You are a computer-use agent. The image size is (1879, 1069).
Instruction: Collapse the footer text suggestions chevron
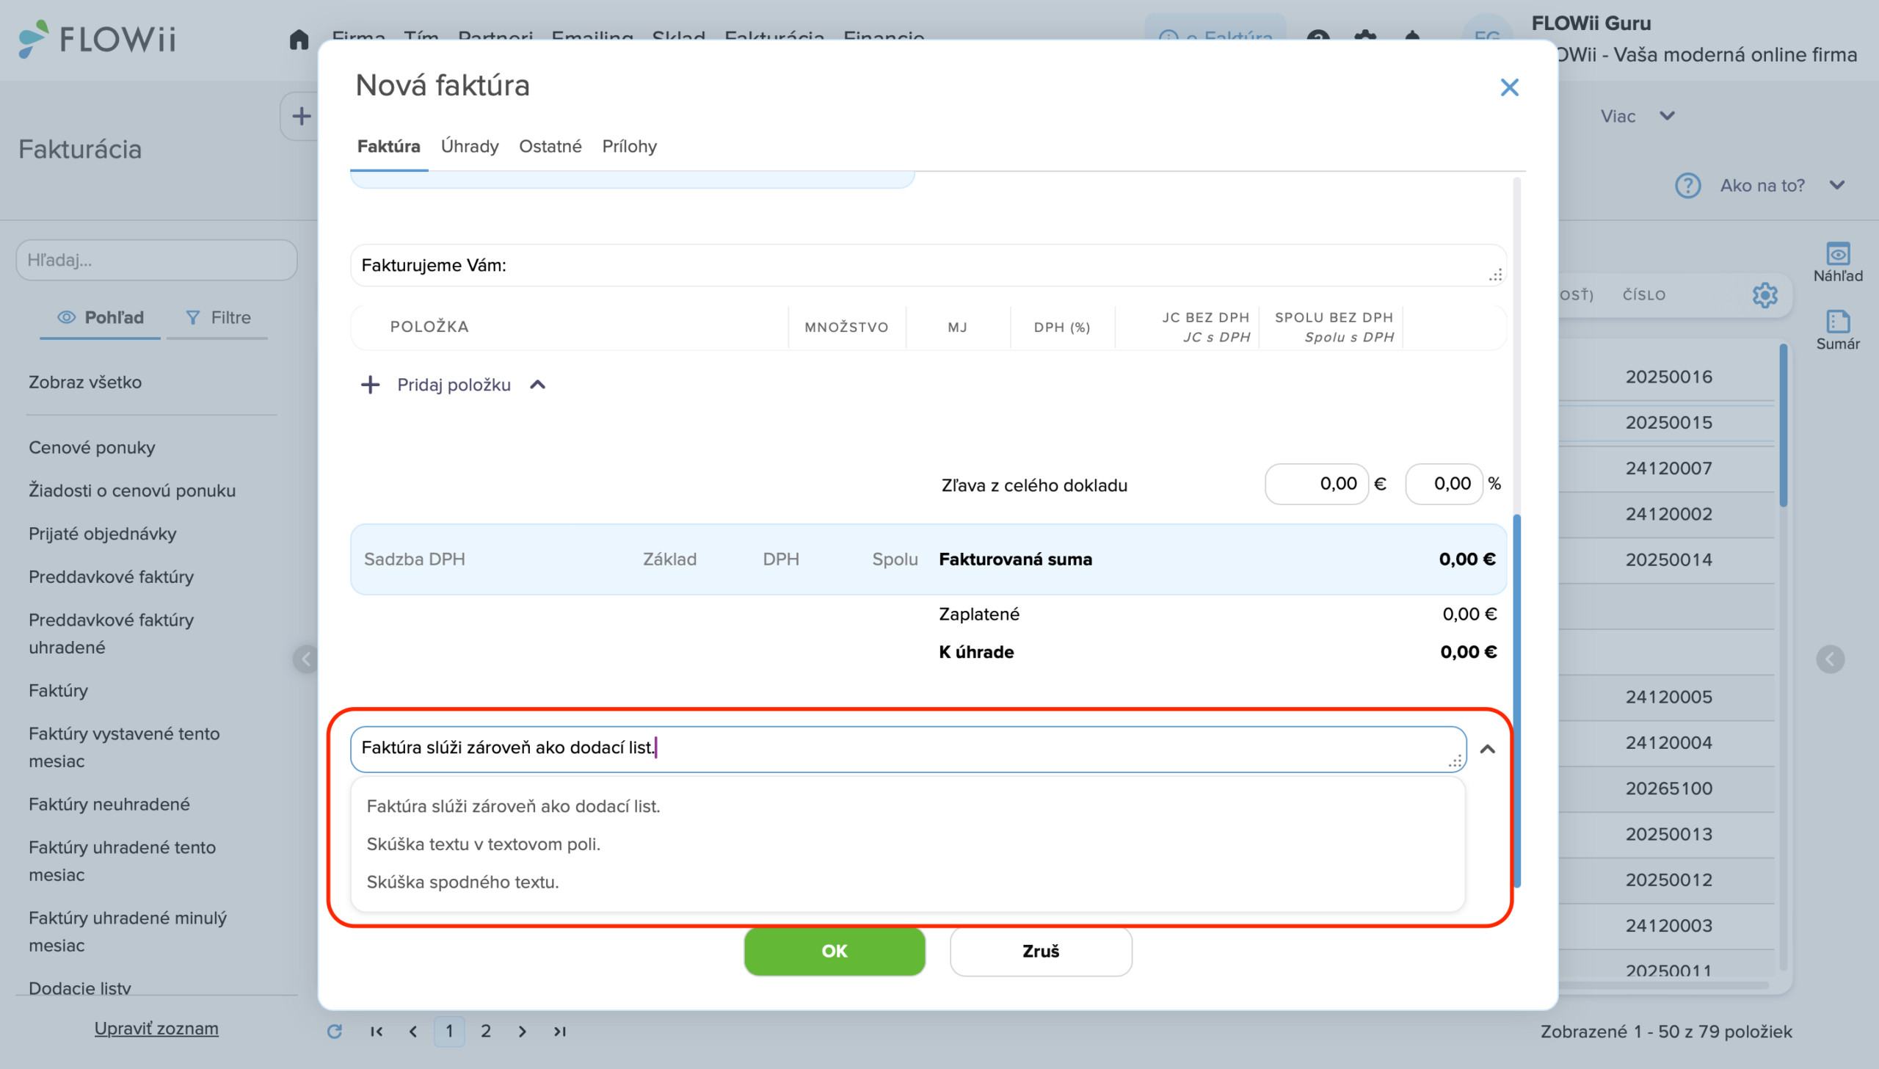point(1487,749)
